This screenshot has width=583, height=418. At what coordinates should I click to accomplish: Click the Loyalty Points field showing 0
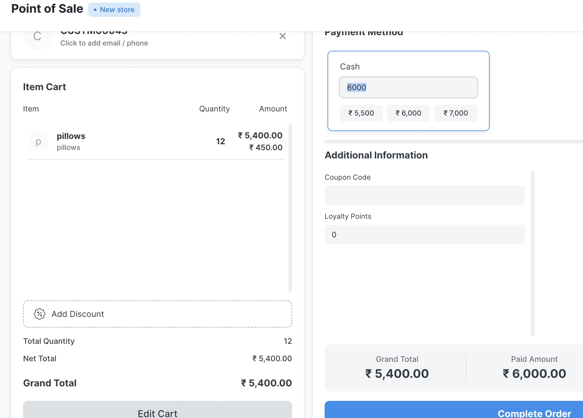pyautogui.click(x=425, y=234)
